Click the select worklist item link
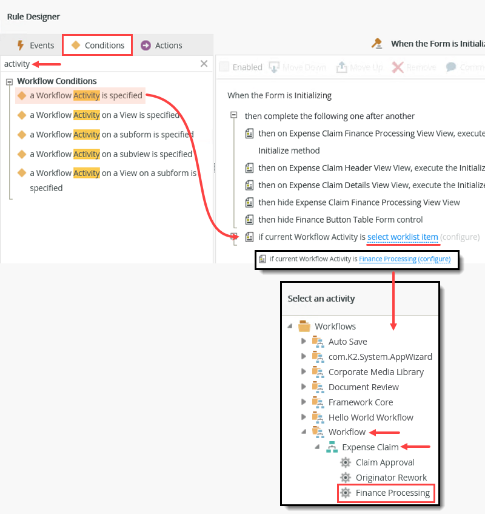Screen dimensions: 485x514 (403, 237)
